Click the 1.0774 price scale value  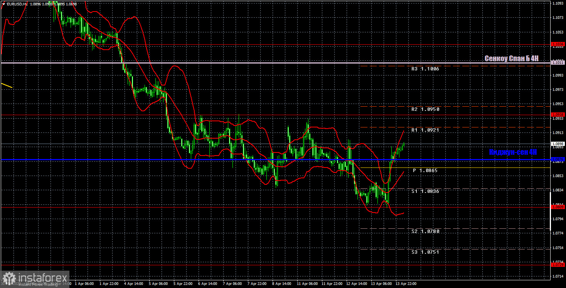click(x=558, y=233)
